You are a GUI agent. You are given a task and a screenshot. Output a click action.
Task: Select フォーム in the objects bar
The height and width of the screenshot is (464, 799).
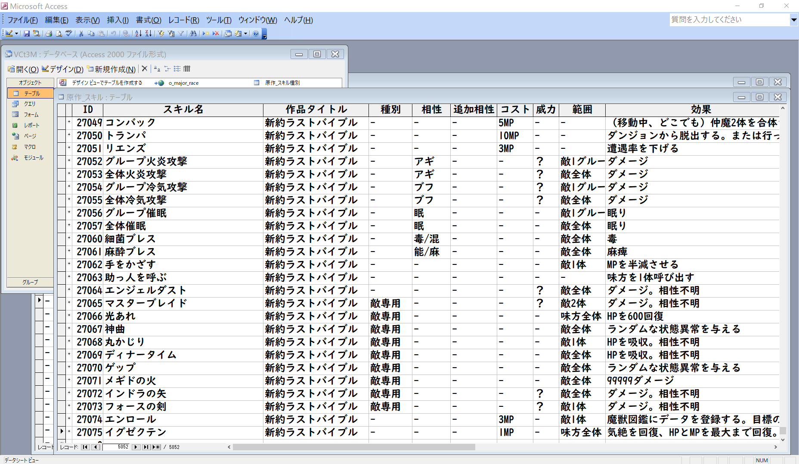[30, 115]
